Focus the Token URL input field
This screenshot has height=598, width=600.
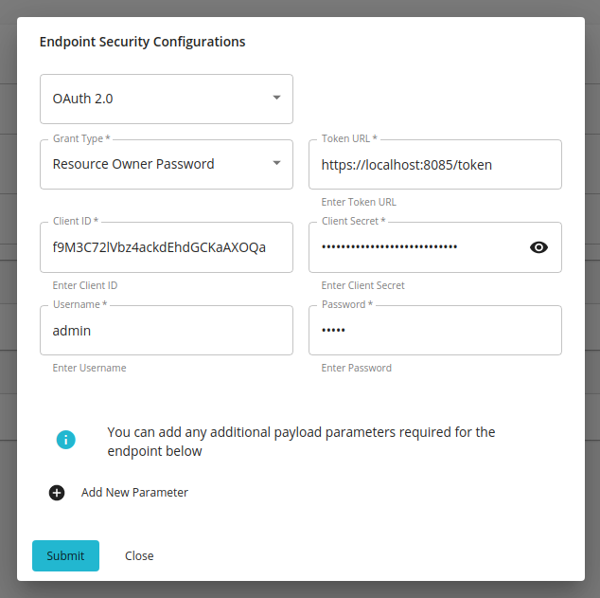(x=434, y=165)
